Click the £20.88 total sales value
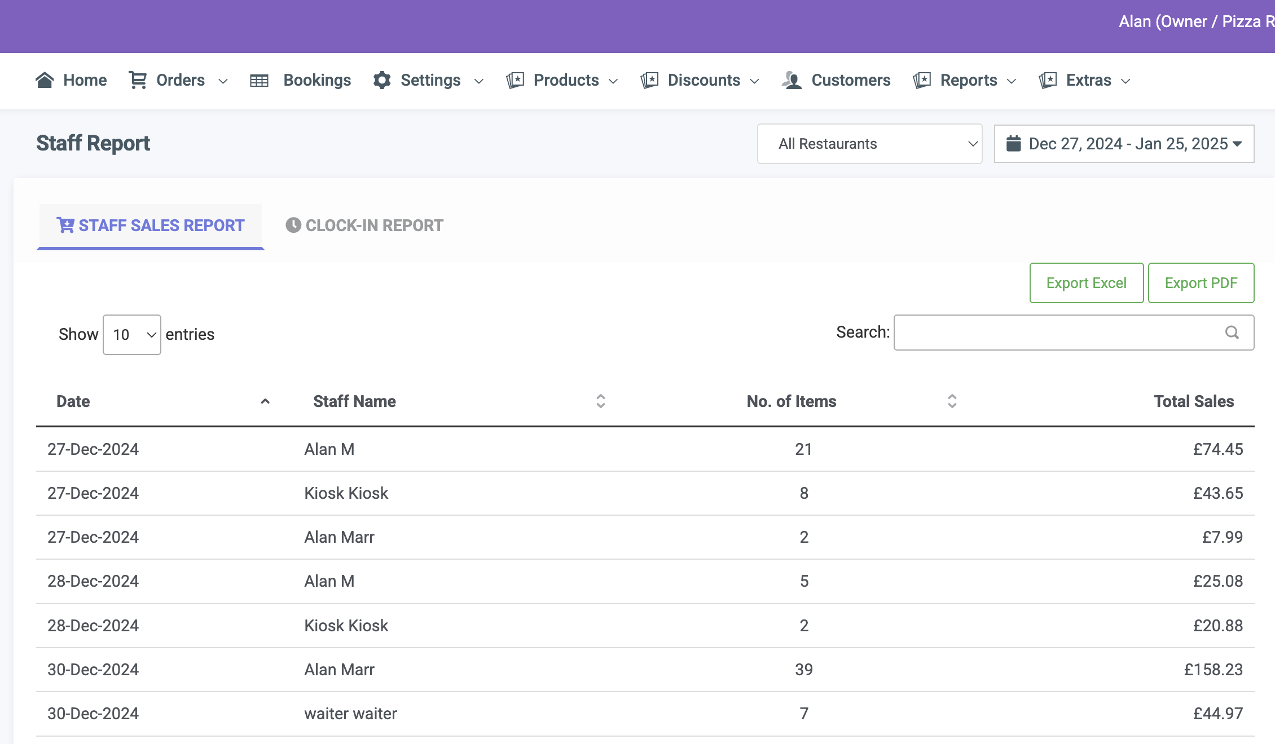The image size is (1275, 744). [x=1218, y=626]
